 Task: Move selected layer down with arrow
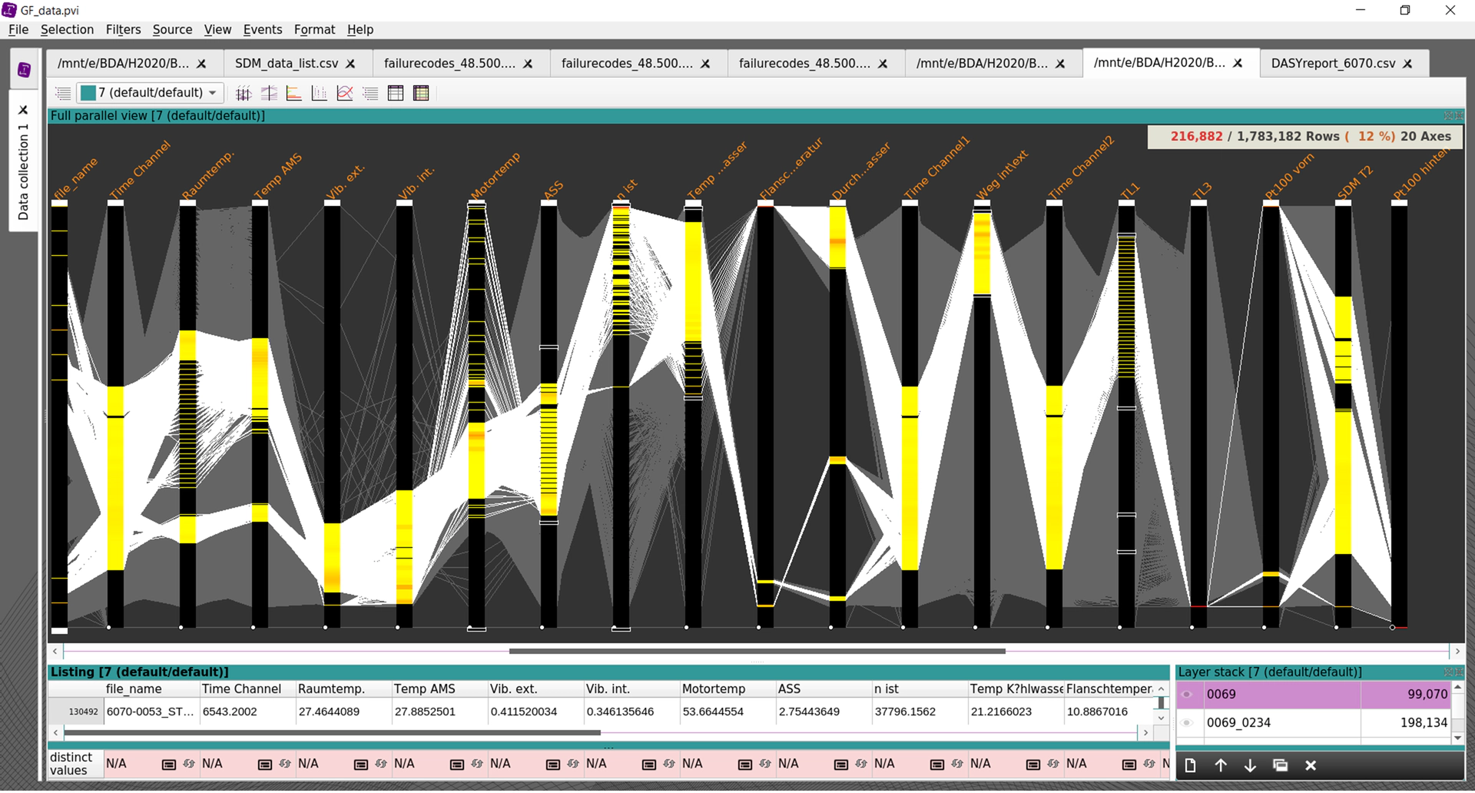coord(1250,766)
